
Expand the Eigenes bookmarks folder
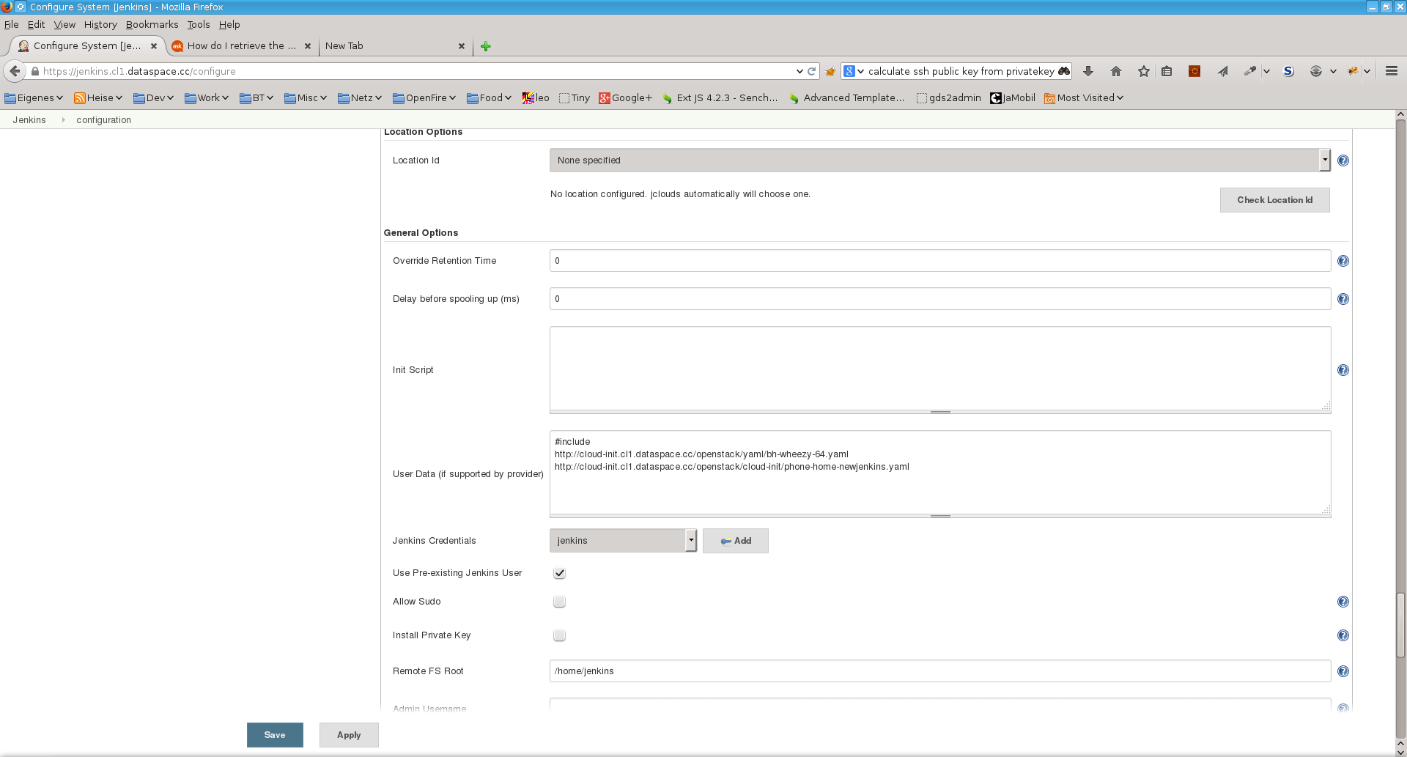(34, 97)
